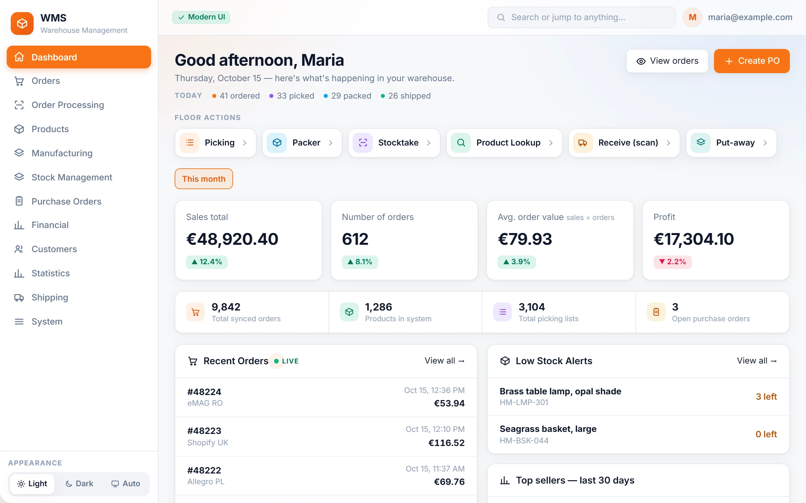Go to Order Processing page
This screenshot has height=503, width=806.
coord(79,105)
